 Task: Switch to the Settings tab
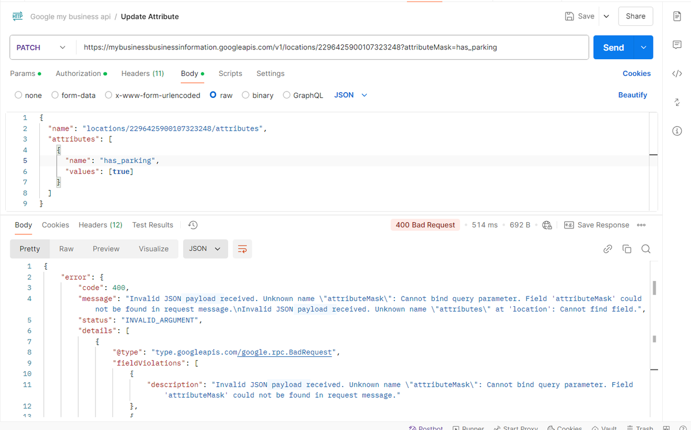(x=271, y=74)
